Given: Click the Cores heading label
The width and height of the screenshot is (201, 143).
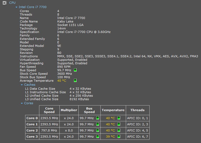Looking at the screenshot, I should click(x=29, y=103).
